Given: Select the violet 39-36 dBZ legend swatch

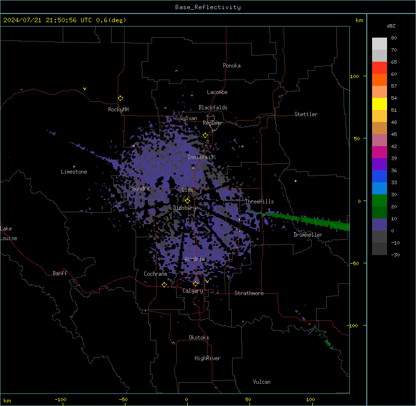Looking at the screenshot, I should pos(379,164).
